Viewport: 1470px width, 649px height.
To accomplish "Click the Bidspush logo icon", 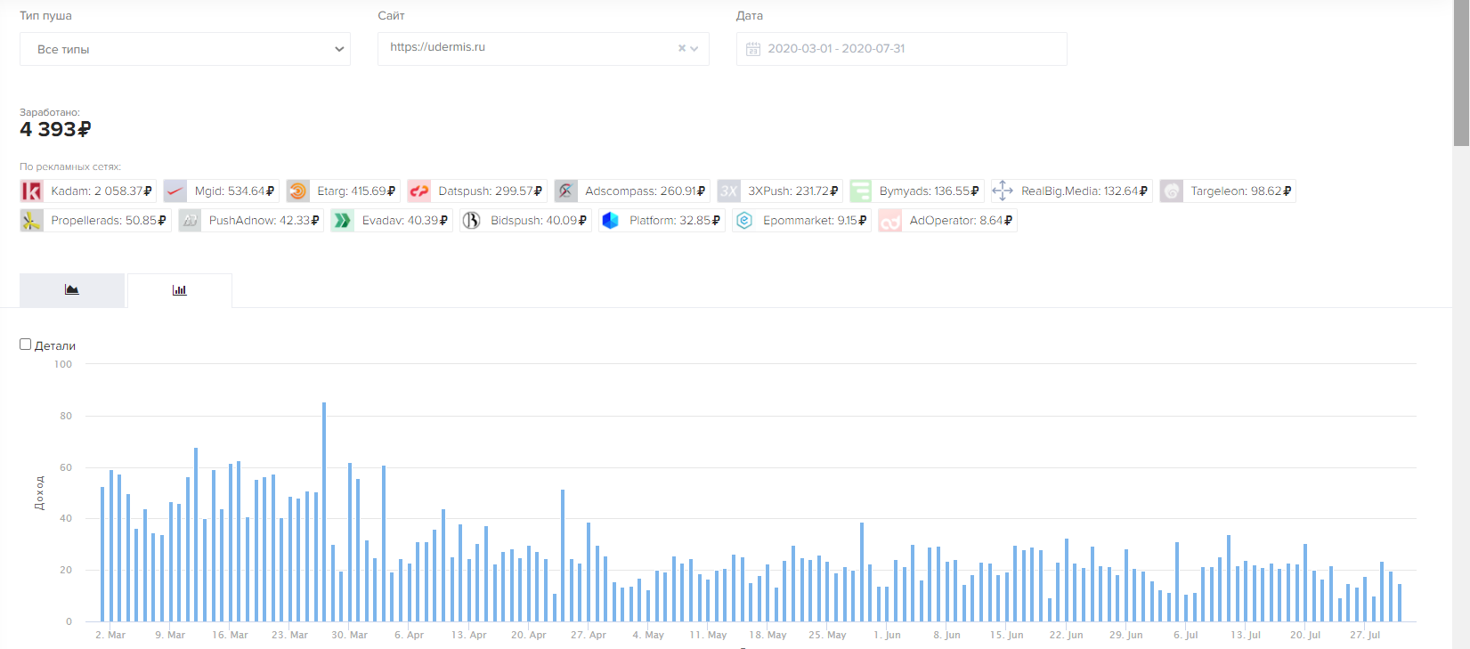I will 471,221.
